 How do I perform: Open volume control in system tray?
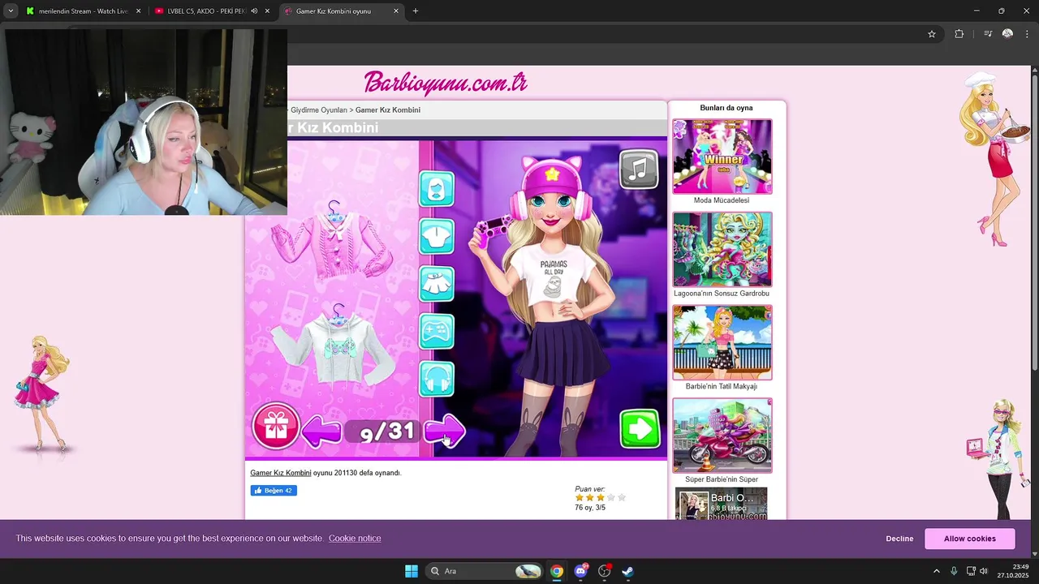(x=984, y=571)
